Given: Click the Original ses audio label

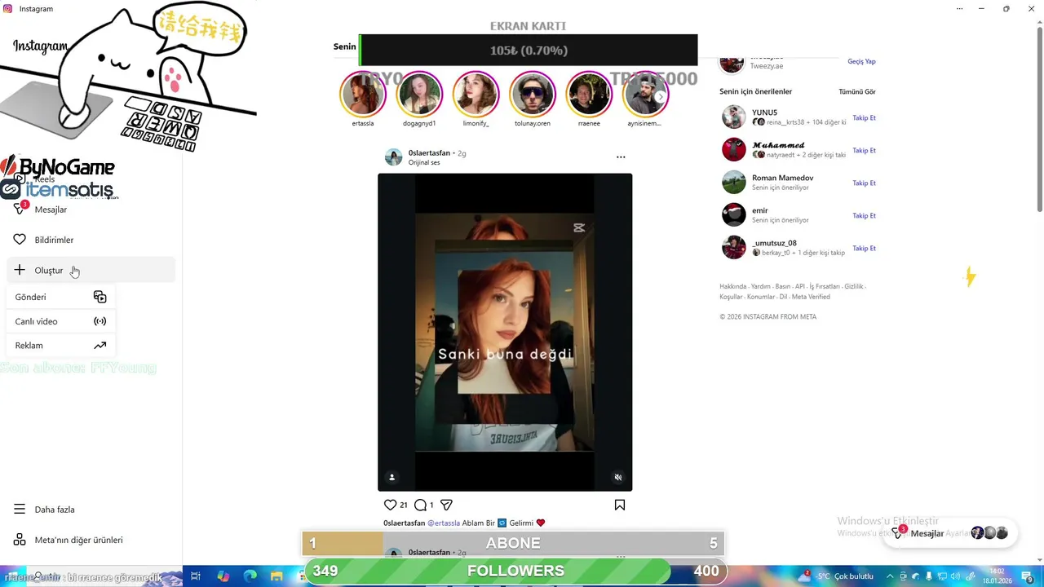Looking at the screenshot, I should 424,162.
